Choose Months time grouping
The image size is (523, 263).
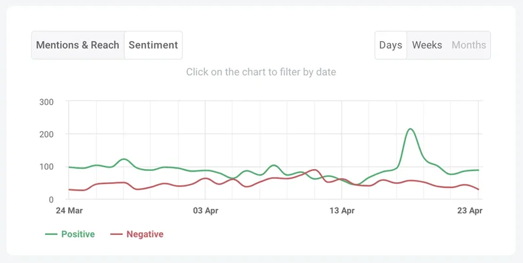click(469, 45)
